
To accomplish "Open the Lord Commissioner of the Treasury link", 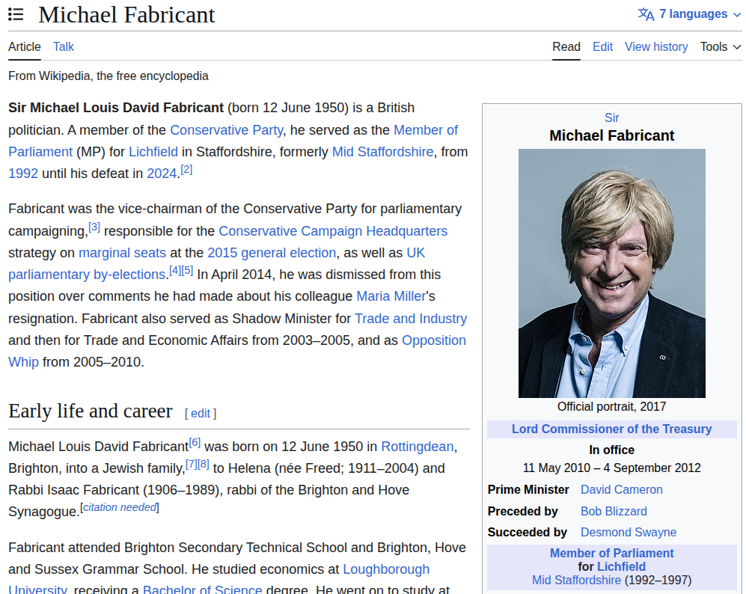I will tap(611, 429).
